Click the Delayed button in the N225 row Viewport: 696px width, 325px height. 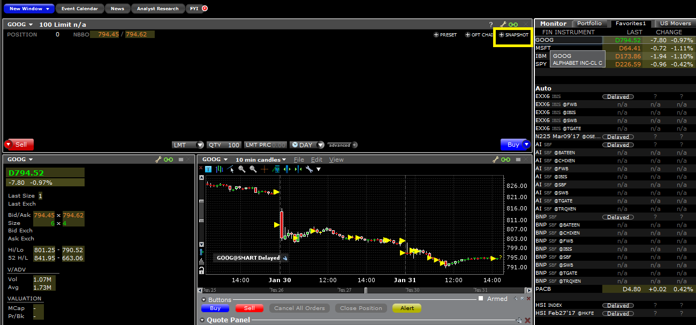[618, 137]
